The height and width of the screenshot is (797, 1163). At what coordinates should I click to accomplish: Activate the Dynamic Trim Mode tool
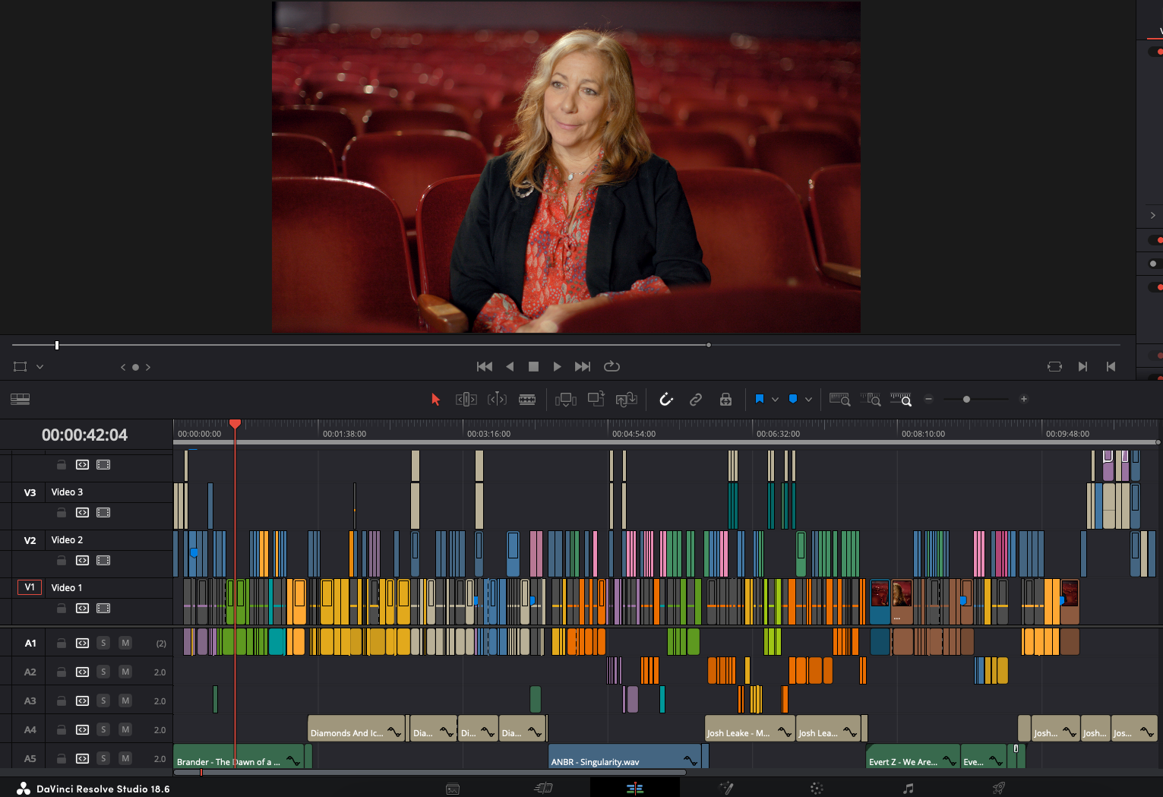[x=497, y=400]
